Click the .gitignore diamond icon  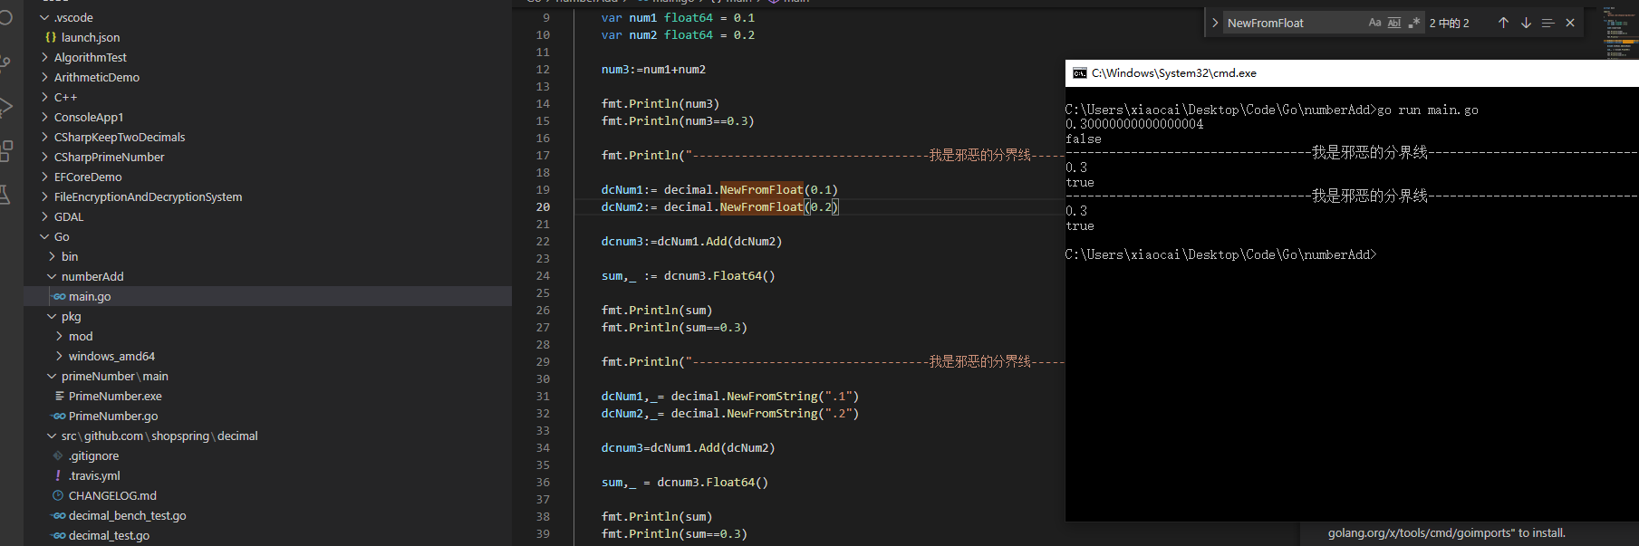click(x=58, y=455)
